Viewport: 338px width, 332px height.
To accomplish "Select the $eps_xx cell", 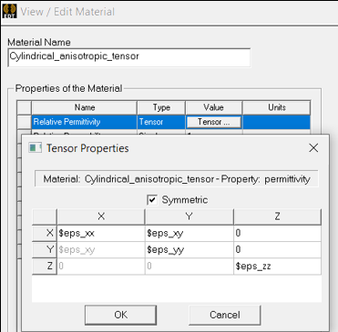I will [x=101, y=233].
